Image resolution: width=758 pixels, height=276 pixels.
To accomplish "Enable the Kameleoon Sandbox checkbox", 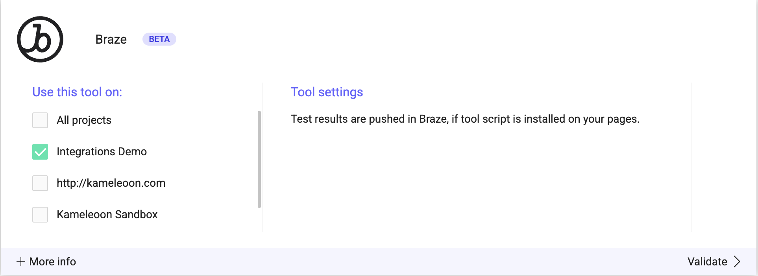I will pos(40,215).
